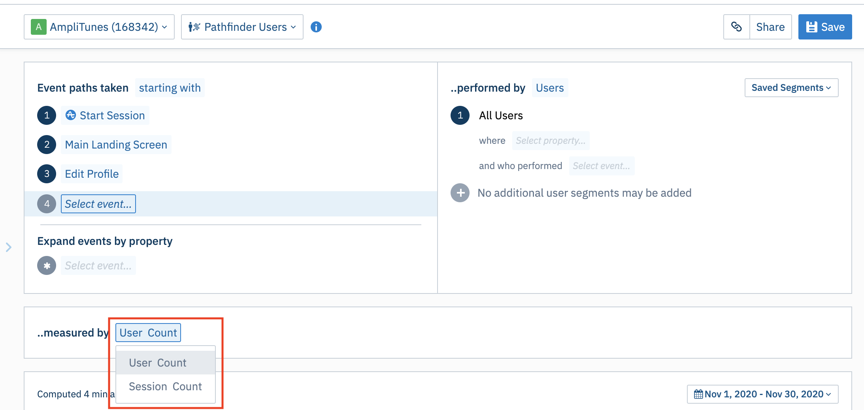Click the copy link chain icon
The image size is (864, 410).
[736, 27]
